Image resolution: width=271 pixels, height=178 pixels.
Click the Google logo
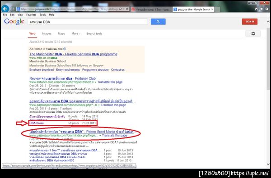14,22
